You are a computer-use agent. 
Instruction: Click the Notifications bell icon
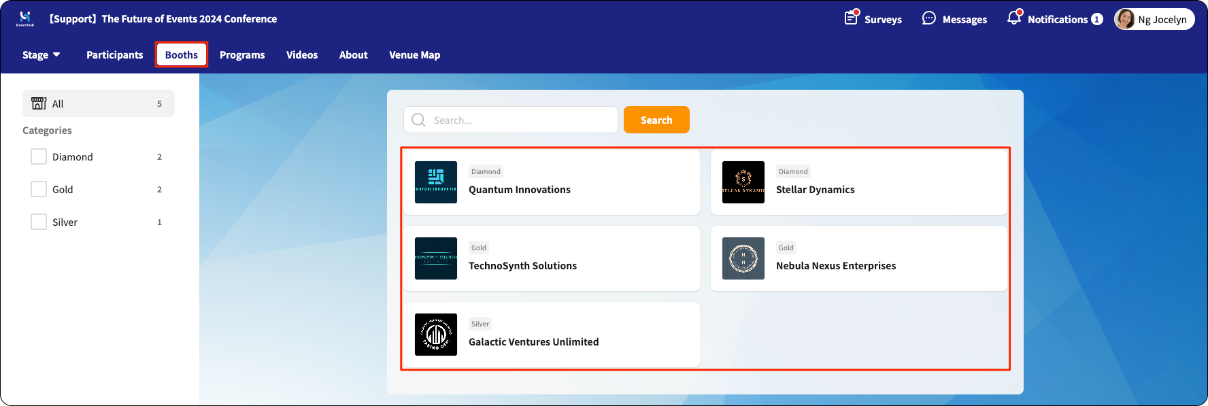coord(1014,18)
